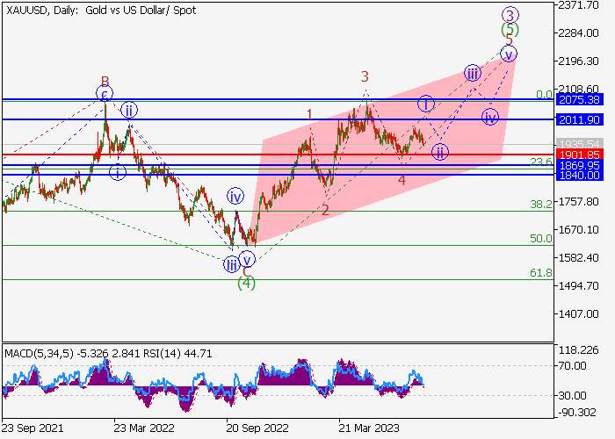Click the brown C wave label

tap(246, 271)
